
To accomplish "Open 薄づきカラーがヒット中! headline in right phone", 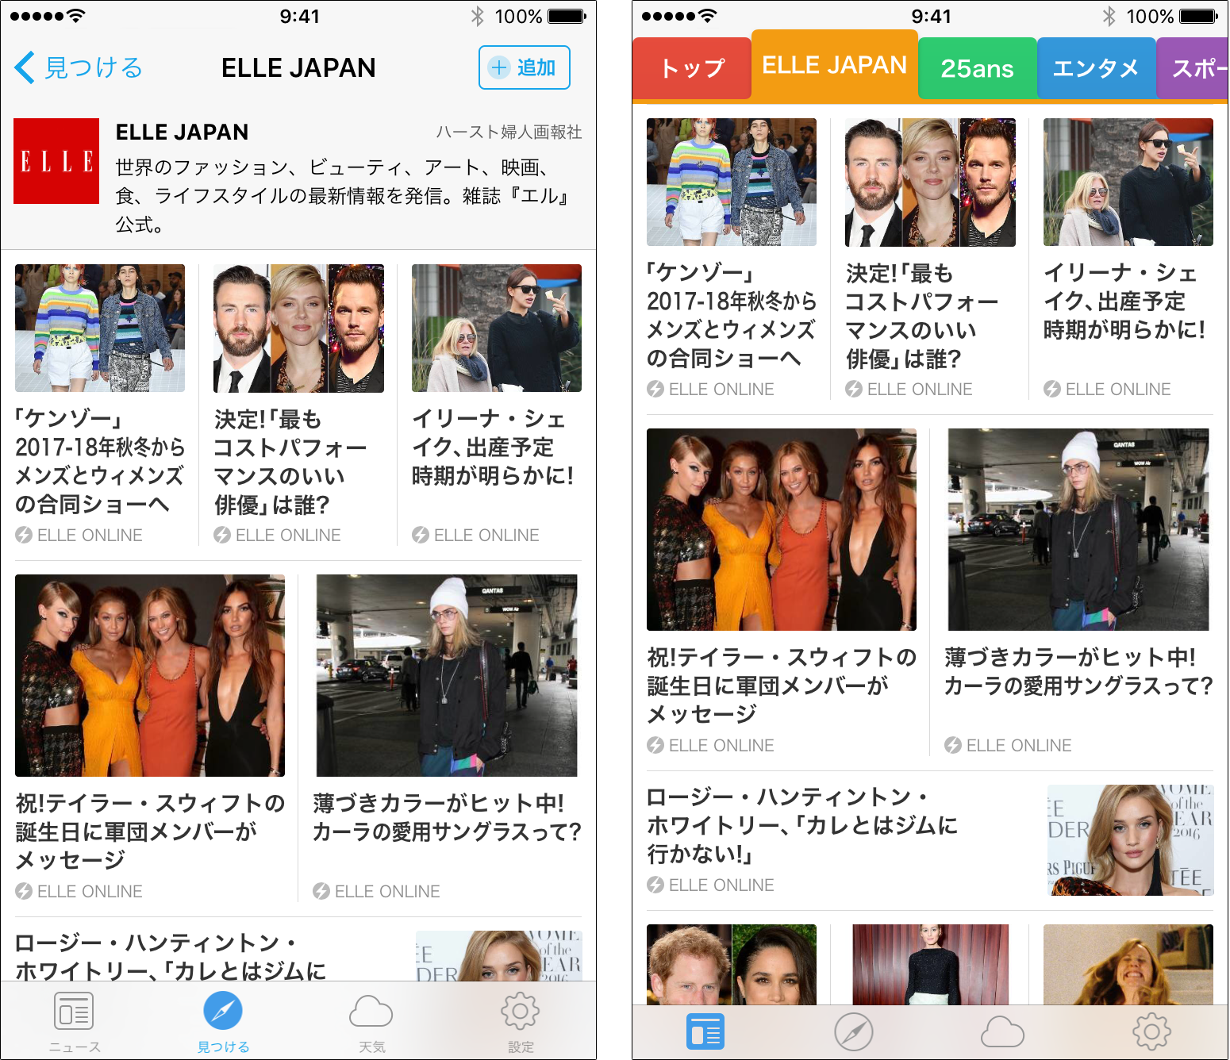I will coord(1078,671).
